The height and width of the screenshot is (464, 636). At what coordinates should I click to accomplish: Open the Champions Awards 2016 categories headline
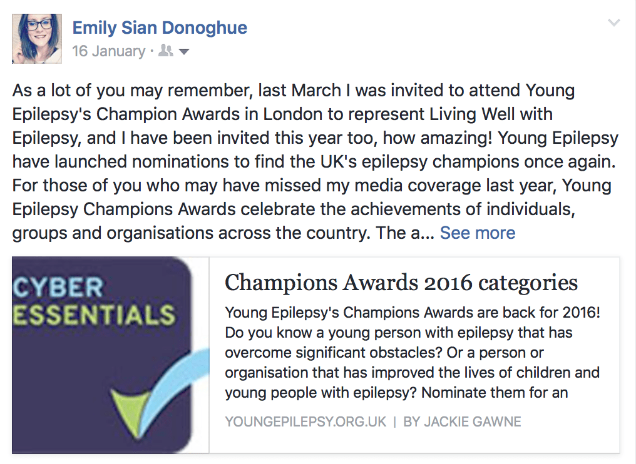click(401, 283)
